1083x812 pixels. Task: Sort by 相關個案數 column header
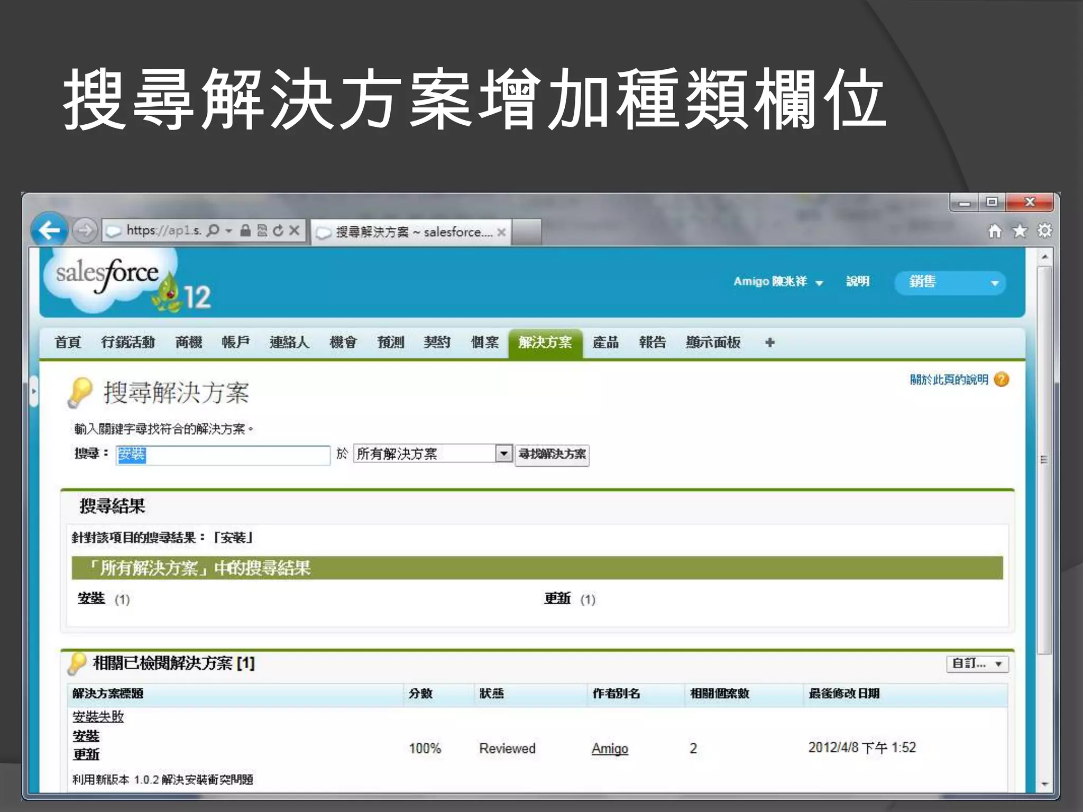click(x=720, y=694)
